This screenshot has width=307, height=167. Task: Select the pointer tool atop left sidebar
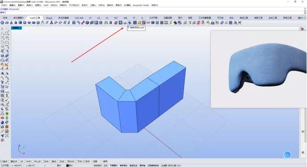pos(2,29)
